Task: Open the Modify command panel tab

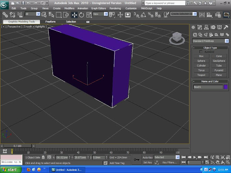Action: pos(200,27)
